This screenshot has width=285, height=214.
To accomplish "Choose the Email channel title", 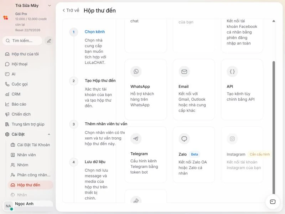I will point(183,86).
